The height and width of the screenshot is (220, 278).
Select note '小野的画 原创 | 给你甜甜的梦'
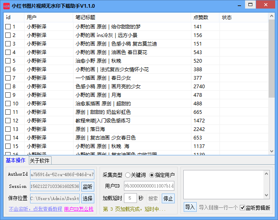coord(108,26)
